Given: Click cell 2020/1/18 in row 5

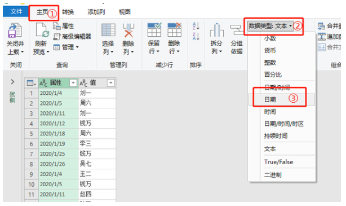Looking at the screenshot, I should coord(58,134).
